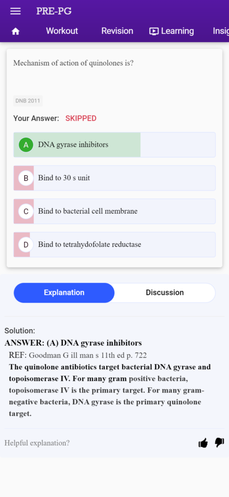The image size is (229, 497).
Task: Click the Learning video icon
Action: coord(154,32)
